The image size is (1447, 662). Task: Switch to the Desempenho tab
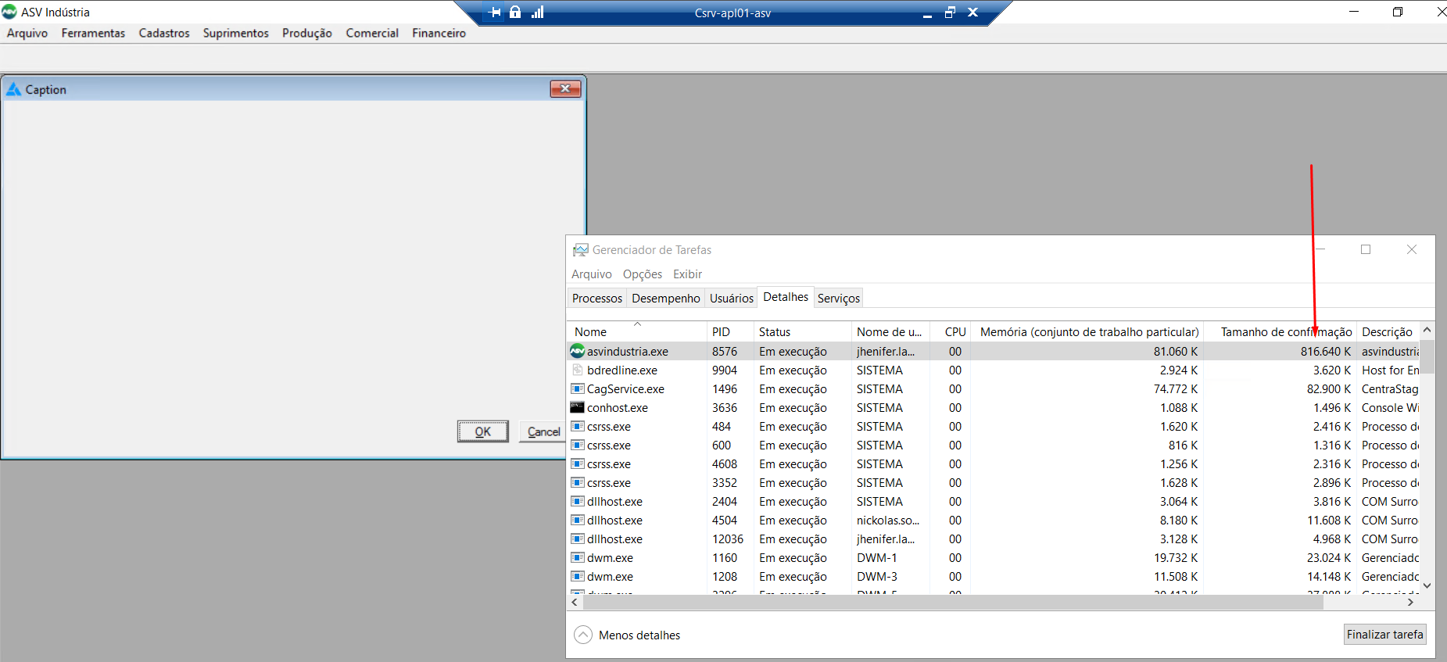(x=665, y=299)
